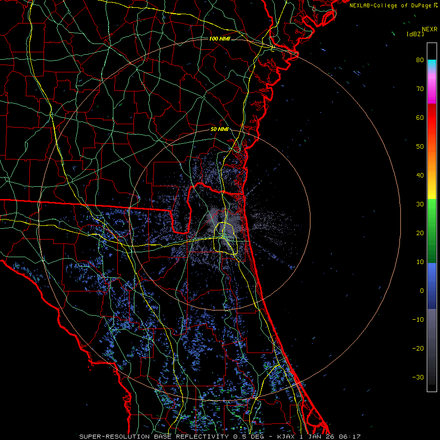Click the "0.5 DEG" elevation angle text

coord(250,437)
